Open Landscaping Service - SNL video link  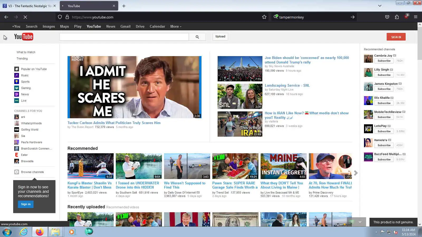click(287, 85)
